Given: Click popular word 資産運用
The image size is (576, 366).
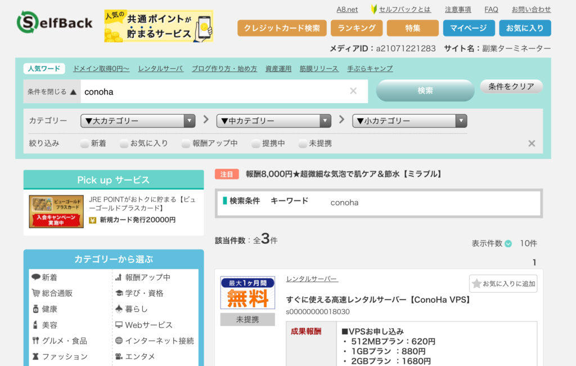Looking at the screenshot, I should coord(278,69).
